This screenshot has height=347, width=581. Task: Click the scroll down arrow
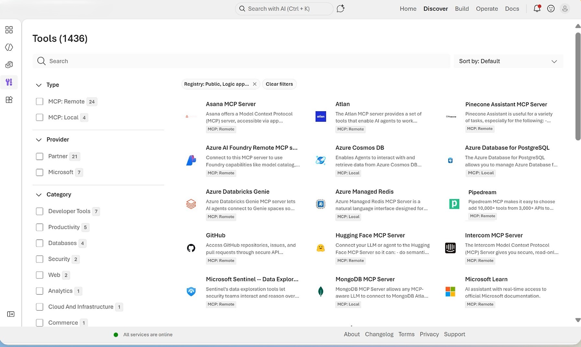(578, 320)
